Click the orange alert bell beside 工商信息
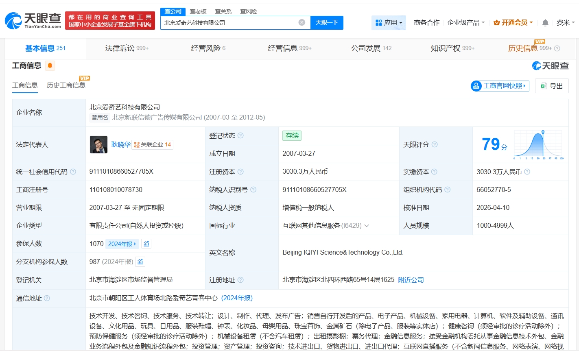Viewport: 579px width, 351px height. pos(50,65)
